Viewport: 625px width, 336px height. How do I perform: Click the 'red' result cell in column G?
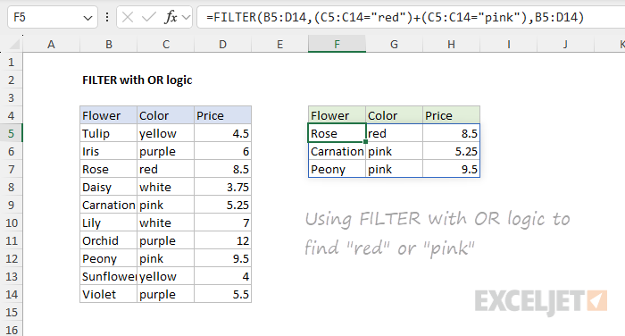[x=394, y=133]
